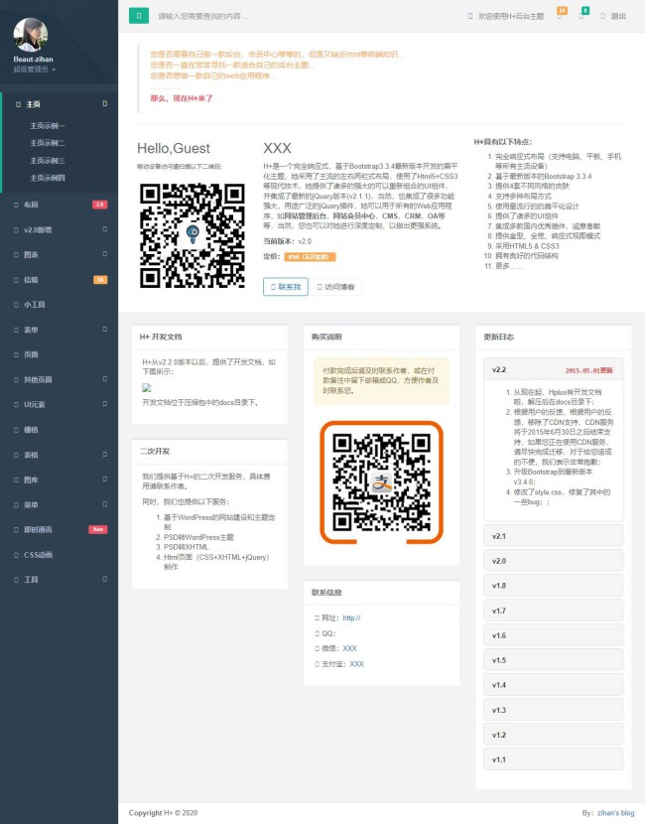Expand the 表格 sidebar submenu

(104, 454)
